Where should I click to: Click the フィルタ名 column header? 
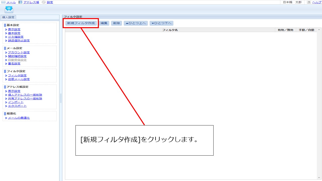[x=170, y=30]
